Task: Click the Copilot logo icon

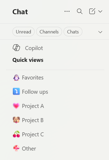Action: pos(16,48)
